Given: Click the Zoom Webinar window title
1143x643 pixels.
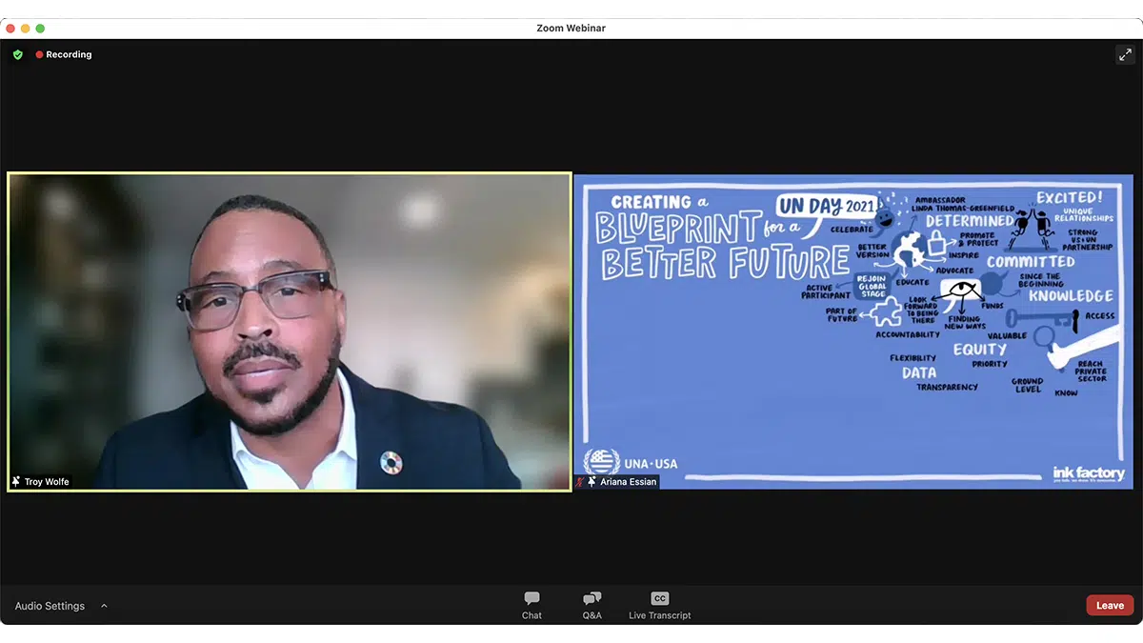Looking at the screenshot, I should pos(571,28).
